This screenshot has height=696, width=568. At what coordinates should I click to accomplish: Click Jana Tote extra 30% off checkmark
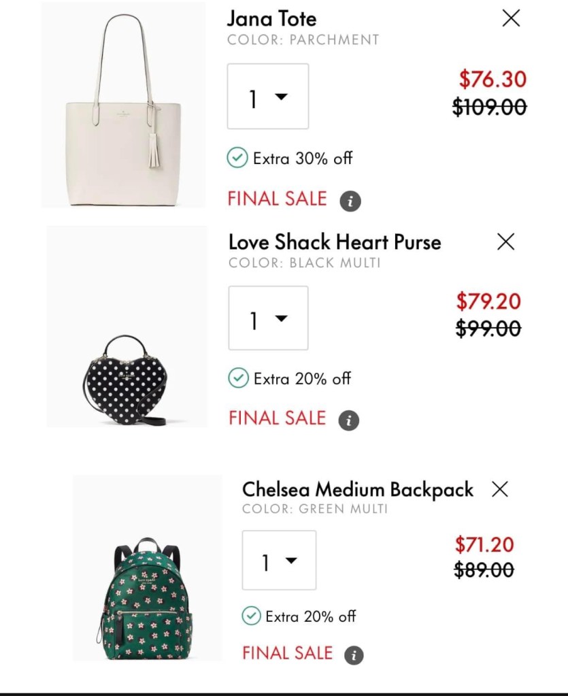click(x=237, y=159)
